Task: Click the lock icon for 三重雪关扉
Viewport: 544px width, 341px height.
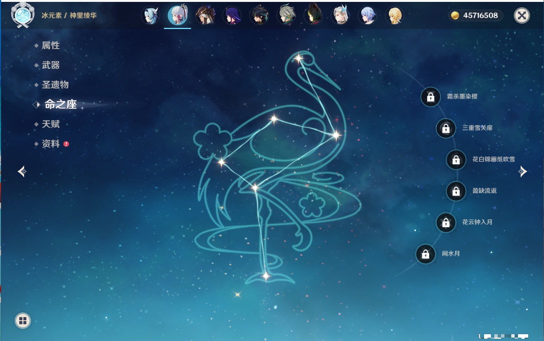Action: (x=446, y=128)
